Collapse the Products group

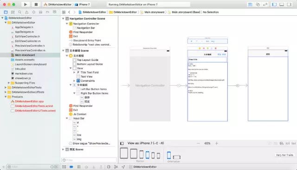pos(6,97)
